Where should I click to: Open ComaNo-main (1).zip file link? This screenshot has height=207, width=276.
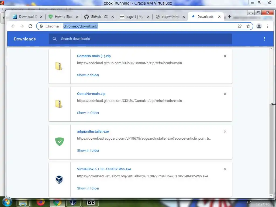(x=94, y=56)
